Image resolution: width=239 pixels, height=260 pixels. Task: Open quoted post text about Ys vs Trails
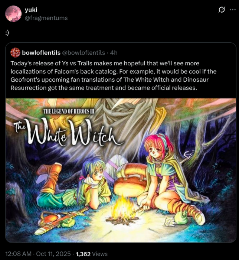(x=114, y=75)
